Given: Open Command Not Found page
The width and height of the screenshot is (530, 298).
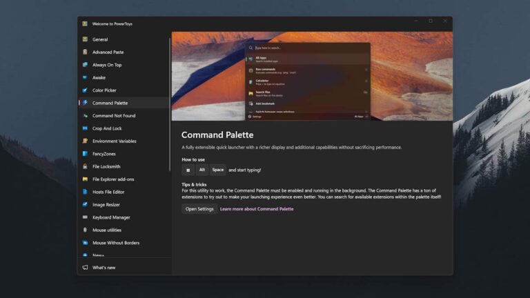Looking at the screenshot, I should [124, 116].
